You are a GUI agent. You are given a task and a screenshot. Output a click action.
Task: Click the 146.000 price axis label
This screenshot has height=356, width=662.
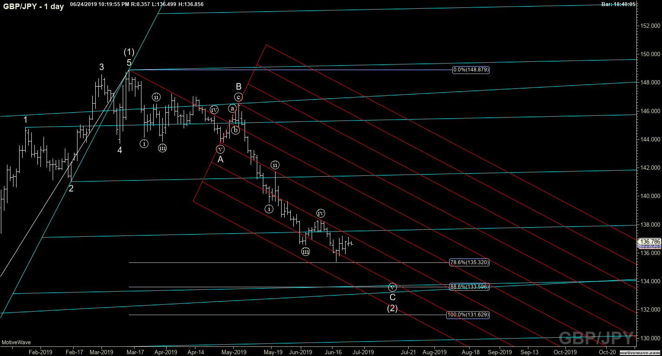click(x=650, y=111)
